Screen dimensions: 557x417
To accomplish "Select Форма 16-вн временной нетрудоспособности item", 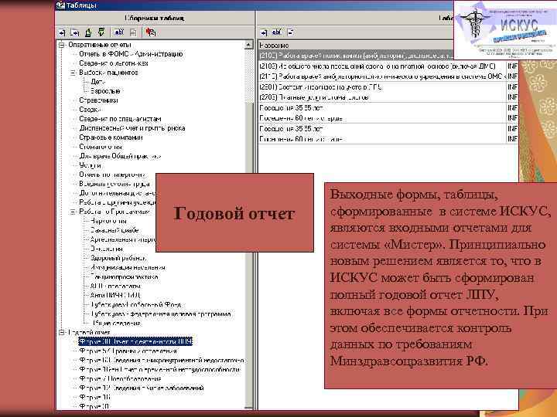I will point(159,369).
